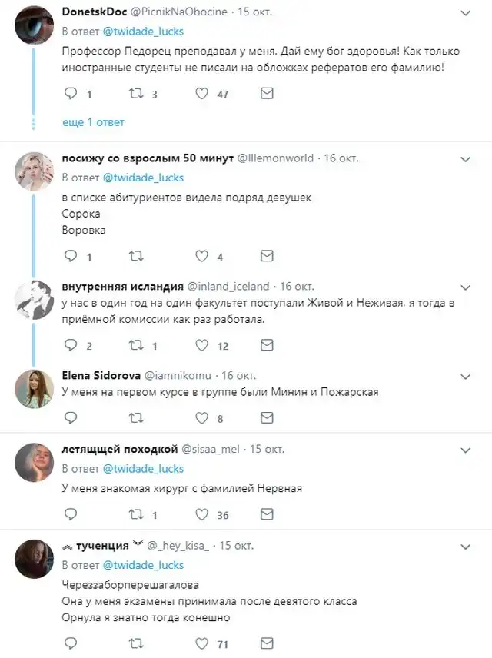This screenshot has height=658, width=492.
Task: Like DonetskDoc's tweet with 47 likes
Action: pyautogui.click(x=203, y=95)
